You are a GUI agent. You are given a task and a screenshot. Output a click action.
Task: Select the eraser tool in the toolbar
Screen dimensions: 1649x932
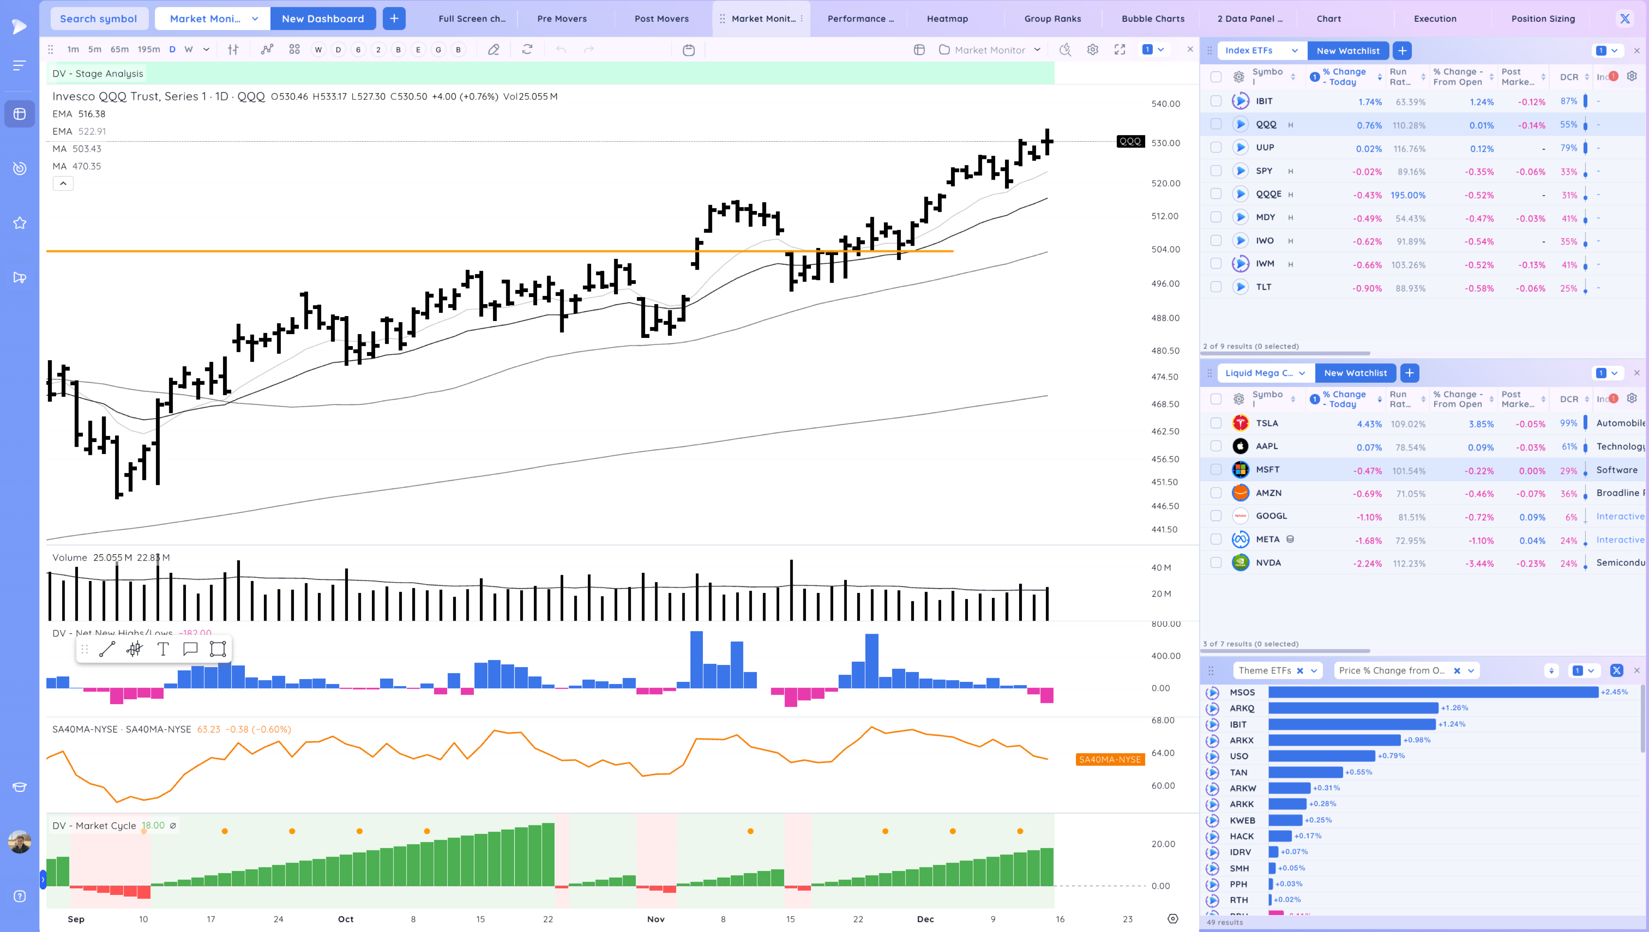493,49
